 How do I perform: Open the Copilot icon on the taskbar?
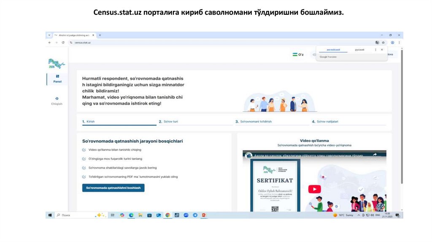point(122,215)
